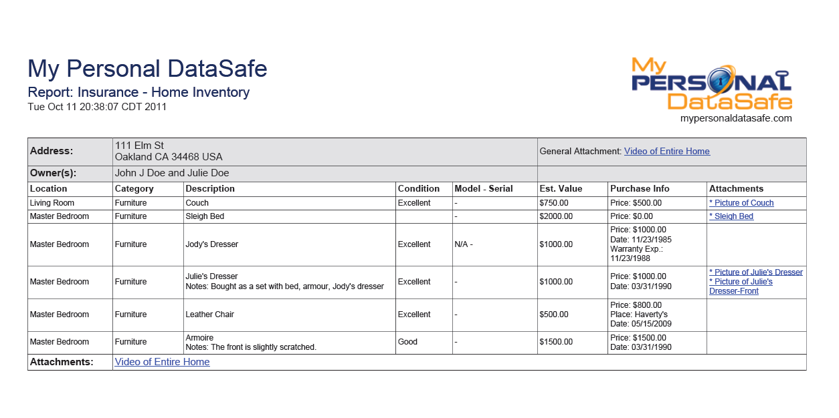Open the Picture of Couch attachment
Viewport: 839px width, 418px height.
coord(741,203)
